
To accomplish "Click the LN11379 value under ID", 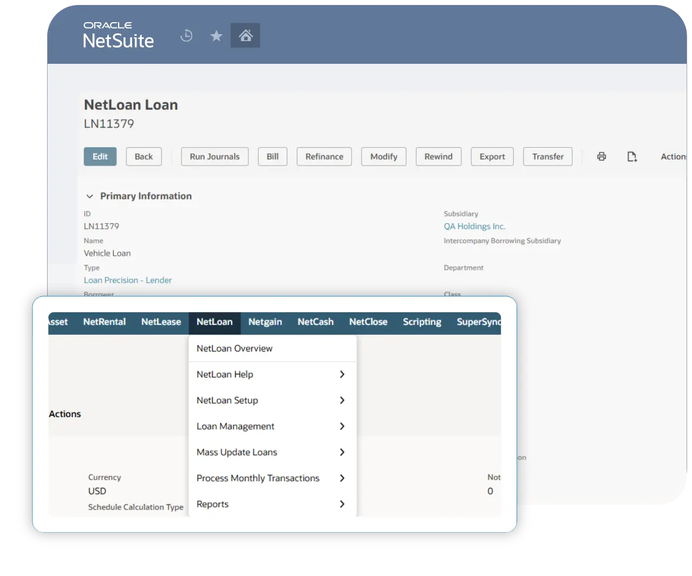I will click(101, 226).
